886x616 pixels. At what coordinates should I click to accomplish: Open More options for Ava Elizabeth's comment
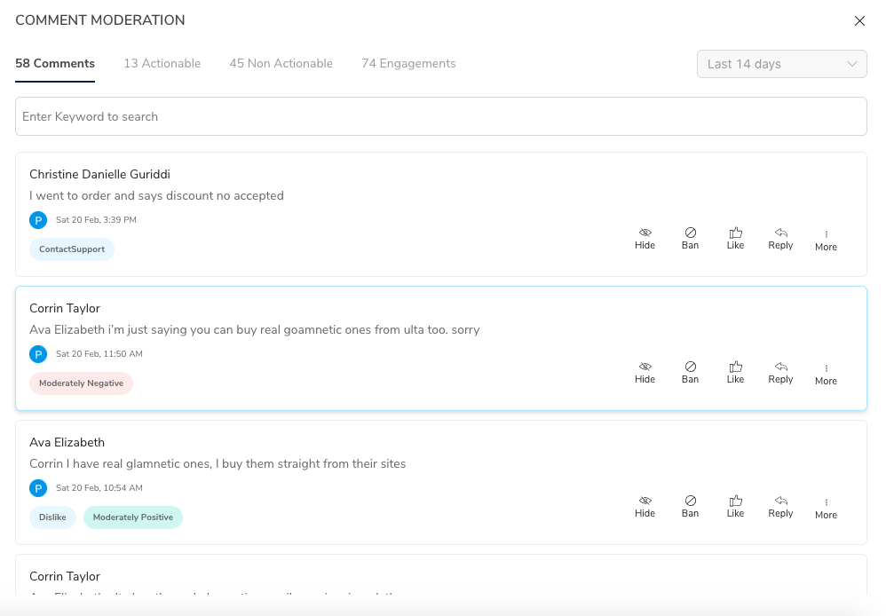tap(826, 509)
